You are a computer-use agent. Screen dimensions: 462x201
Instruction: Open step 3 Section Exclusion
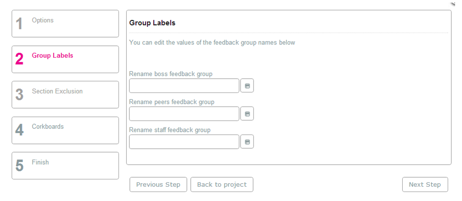pos(65,95)
